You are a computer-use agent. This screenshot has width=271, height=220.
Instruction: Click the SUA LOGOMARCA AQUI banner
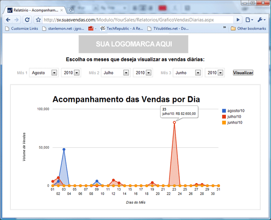point(133,44)
